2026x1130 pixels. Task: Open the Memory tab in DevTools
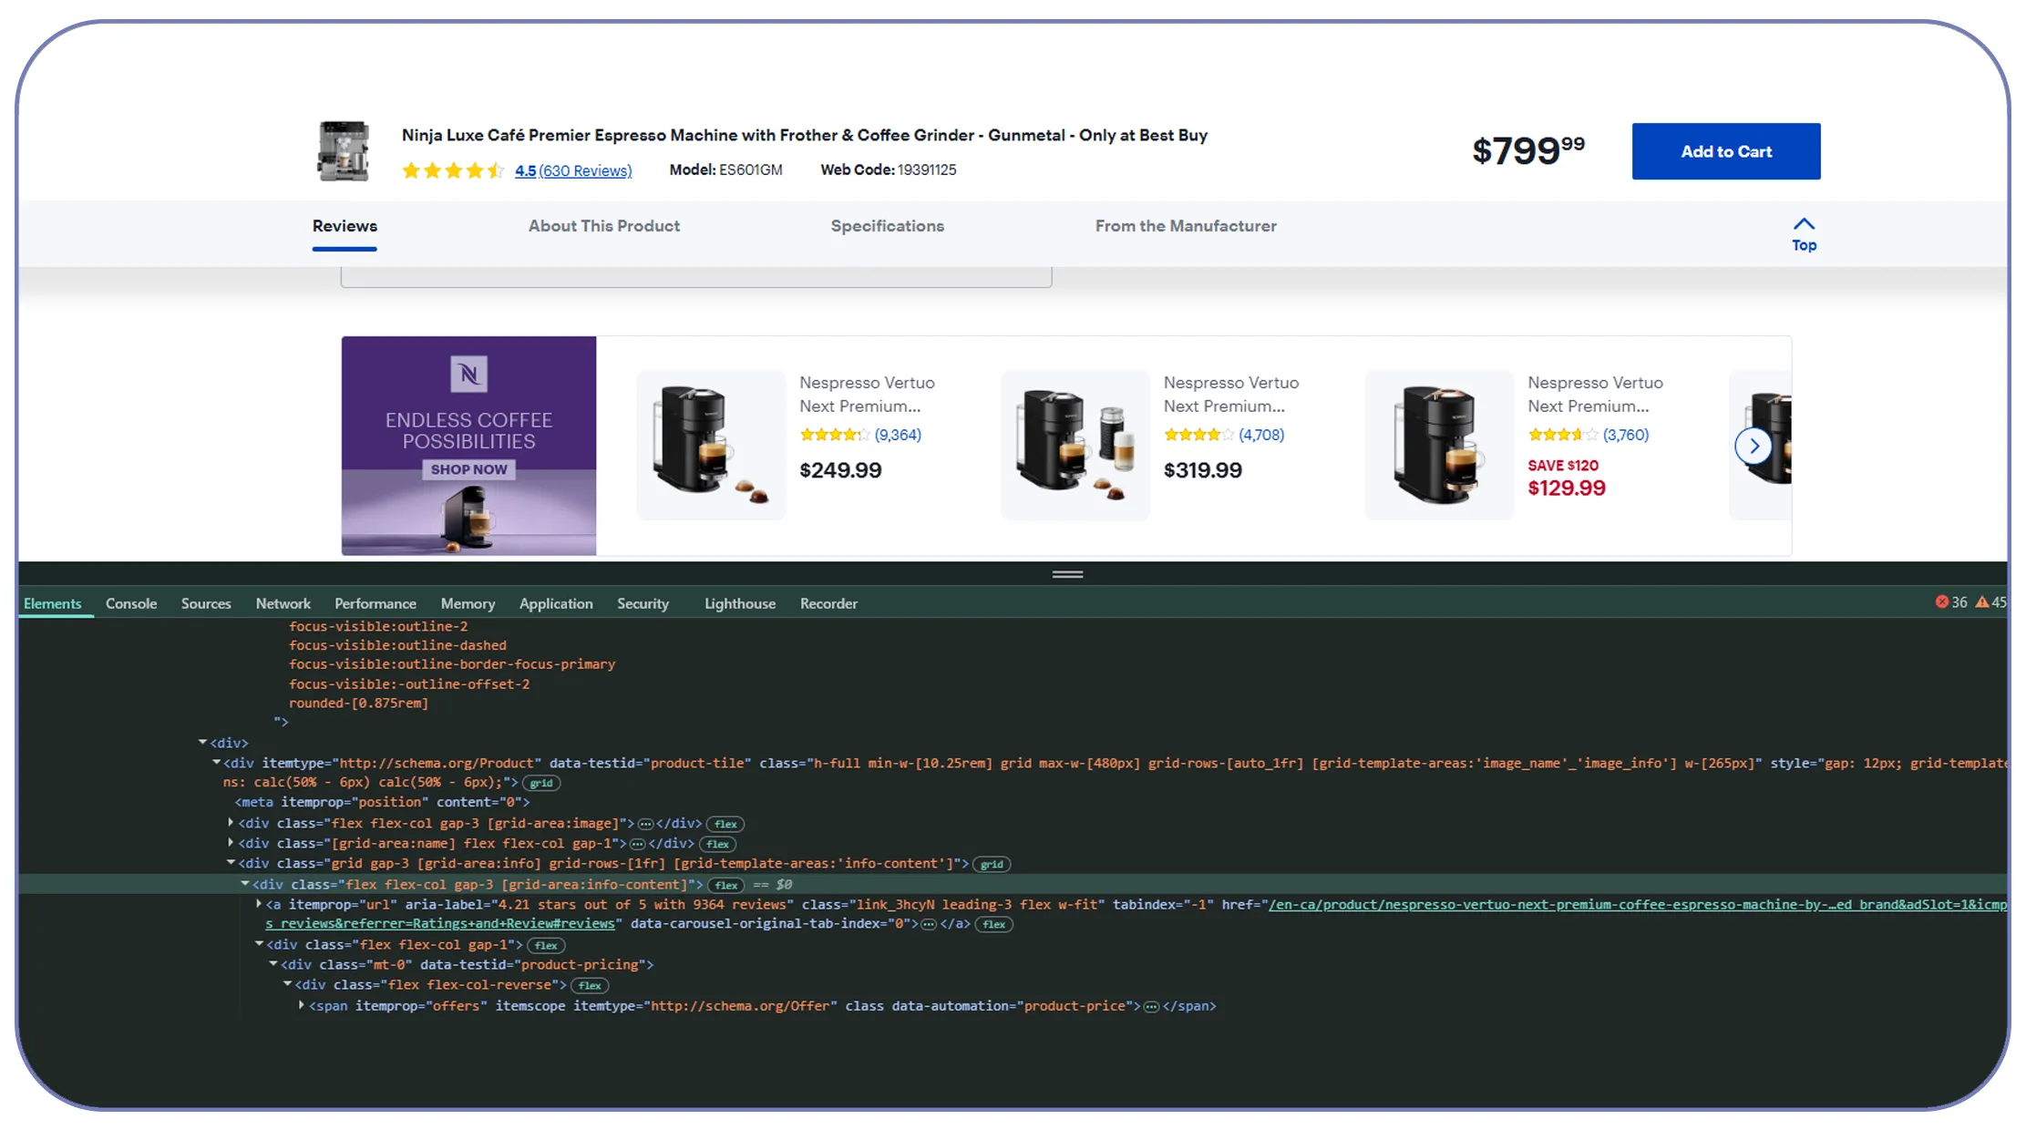click(x=468, y=603)
